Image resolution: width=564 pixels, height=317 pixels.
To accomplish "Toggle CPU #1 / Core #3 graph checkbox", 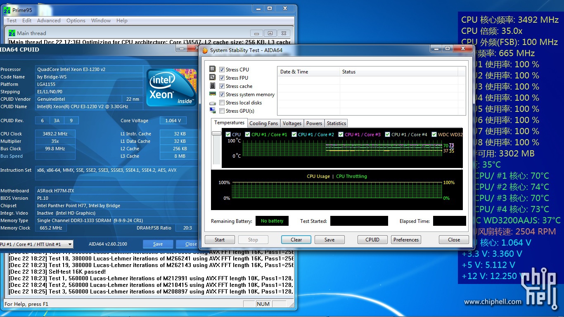I will coord(341,135).
